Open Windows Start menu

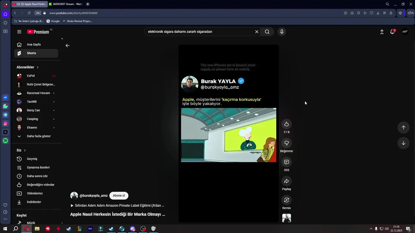(x=5, y=229)
